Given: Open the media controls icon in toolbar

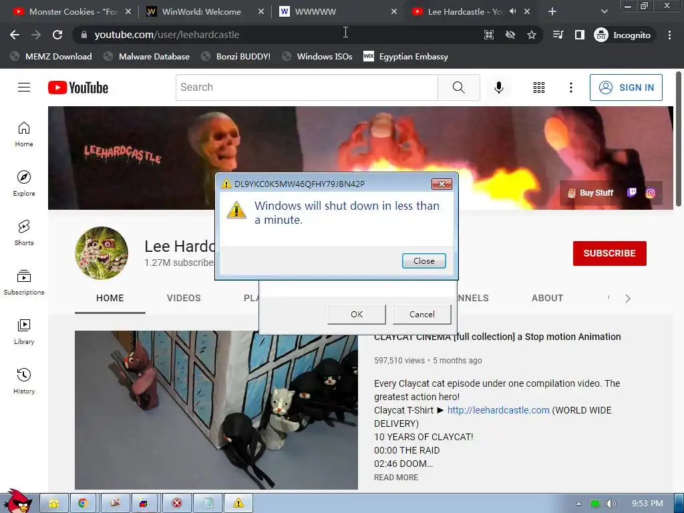Looking at the screenshot, I should [558, 35].
